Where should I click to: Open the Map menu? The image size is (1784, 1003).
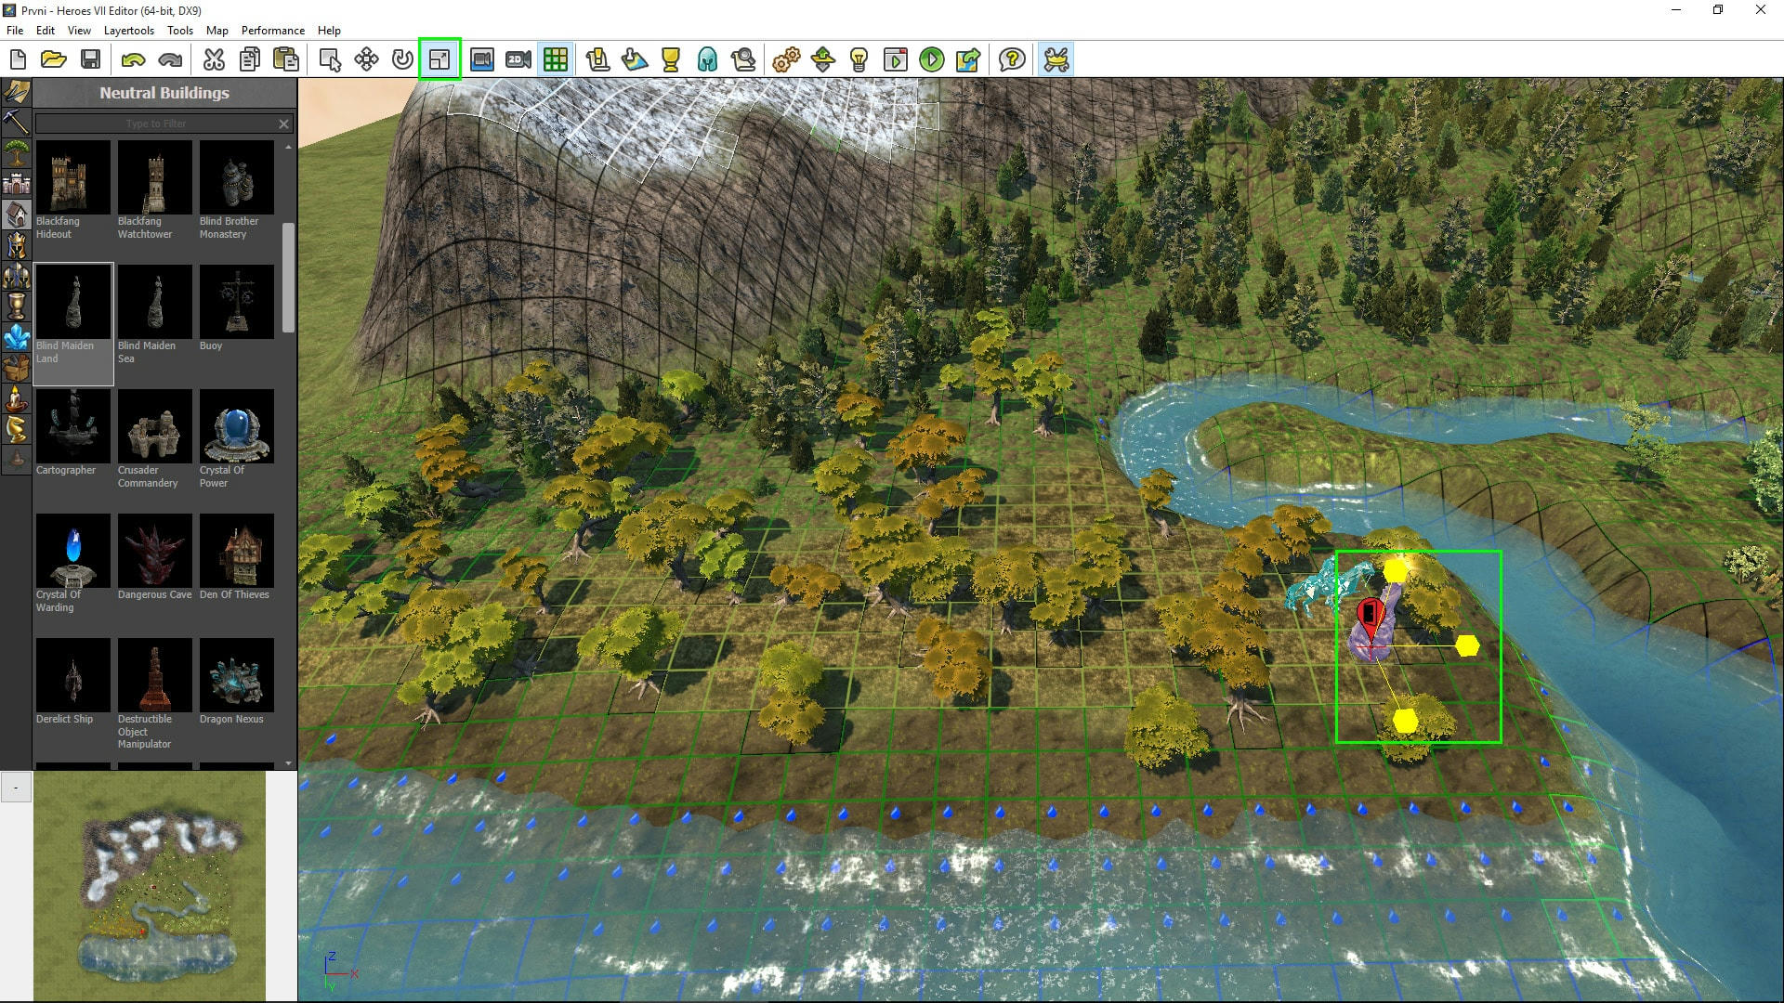pyautogui.click(x=217, y=31)
